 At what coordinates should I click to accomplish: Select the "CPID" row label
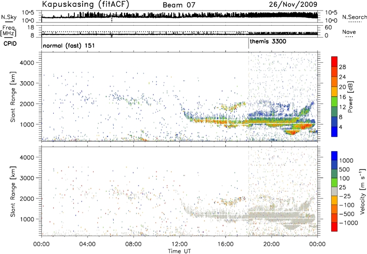tap(10, 44)
